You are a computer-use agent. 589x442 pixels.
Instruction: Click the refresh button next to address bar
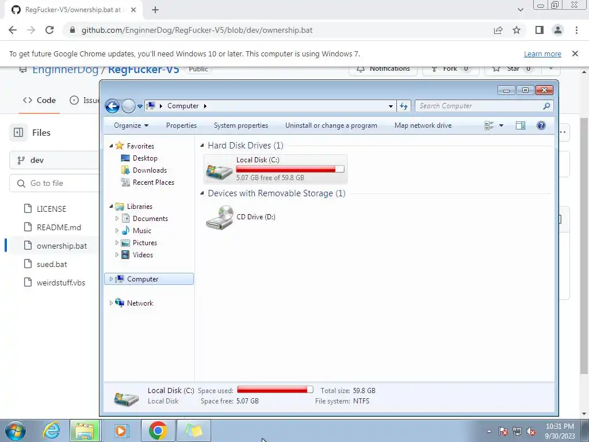pyautogui.click(x=404, y=106)
